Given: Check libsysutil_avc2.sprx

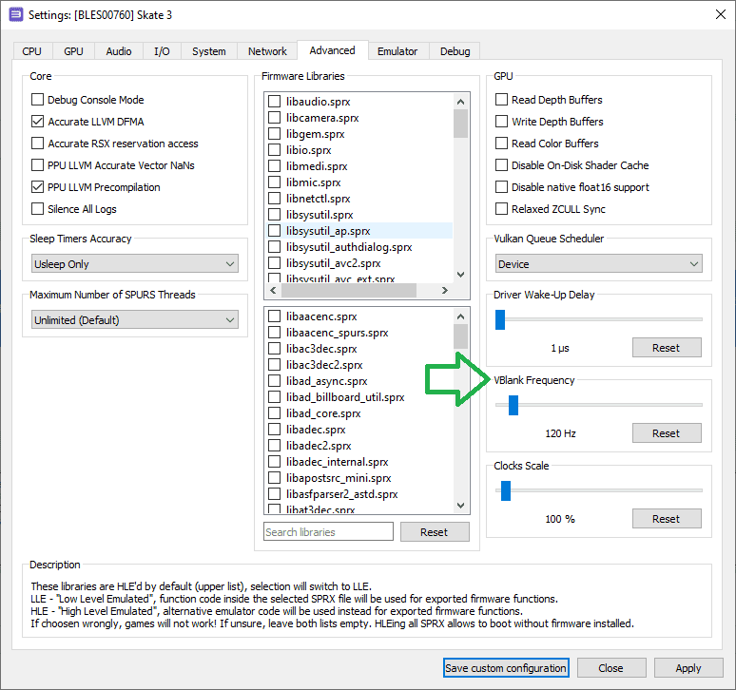Looking at the screenshot, I should point(274,263).
